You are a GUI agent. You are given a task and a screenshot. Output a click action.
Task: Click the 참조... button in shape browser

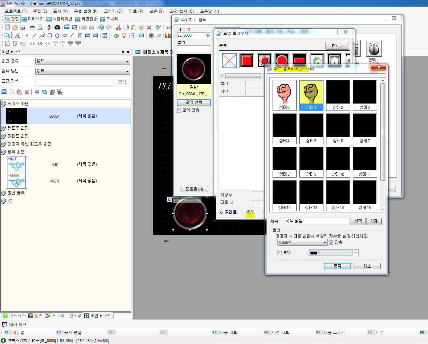click(x=337, y=45)
